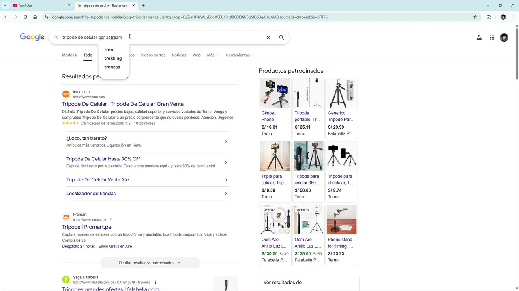Open Tripode para celular 360 at S/ 50.63
This screenshot has width=519, height=291.
click(308, 171)
